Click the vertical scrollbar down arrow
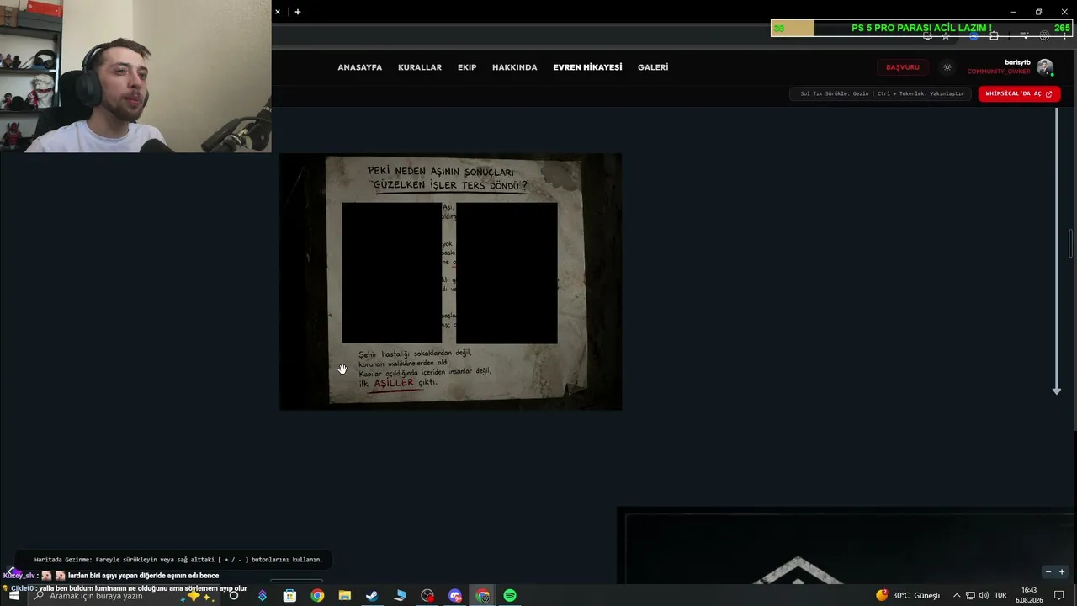This screenshot has height=606, width=1077. [x=1057, y=391]
